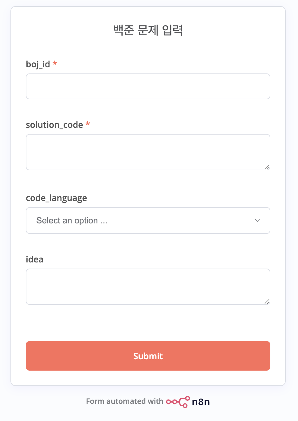Viewport: 298px width, 421px height.
Task: Focus the idea text area
Action: [148, 287]
